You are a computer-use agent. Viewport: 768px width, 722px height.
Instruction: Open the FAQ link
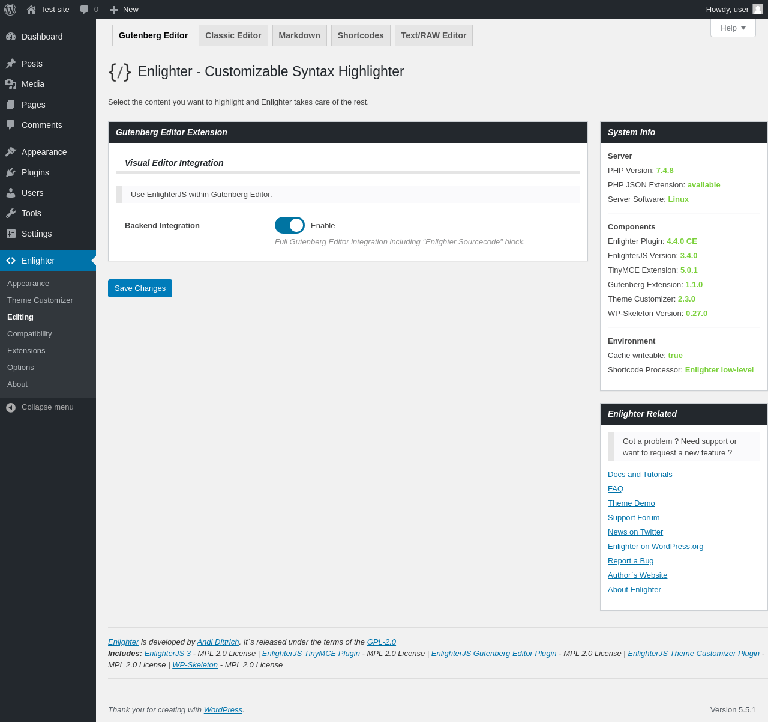pos(616,489)
